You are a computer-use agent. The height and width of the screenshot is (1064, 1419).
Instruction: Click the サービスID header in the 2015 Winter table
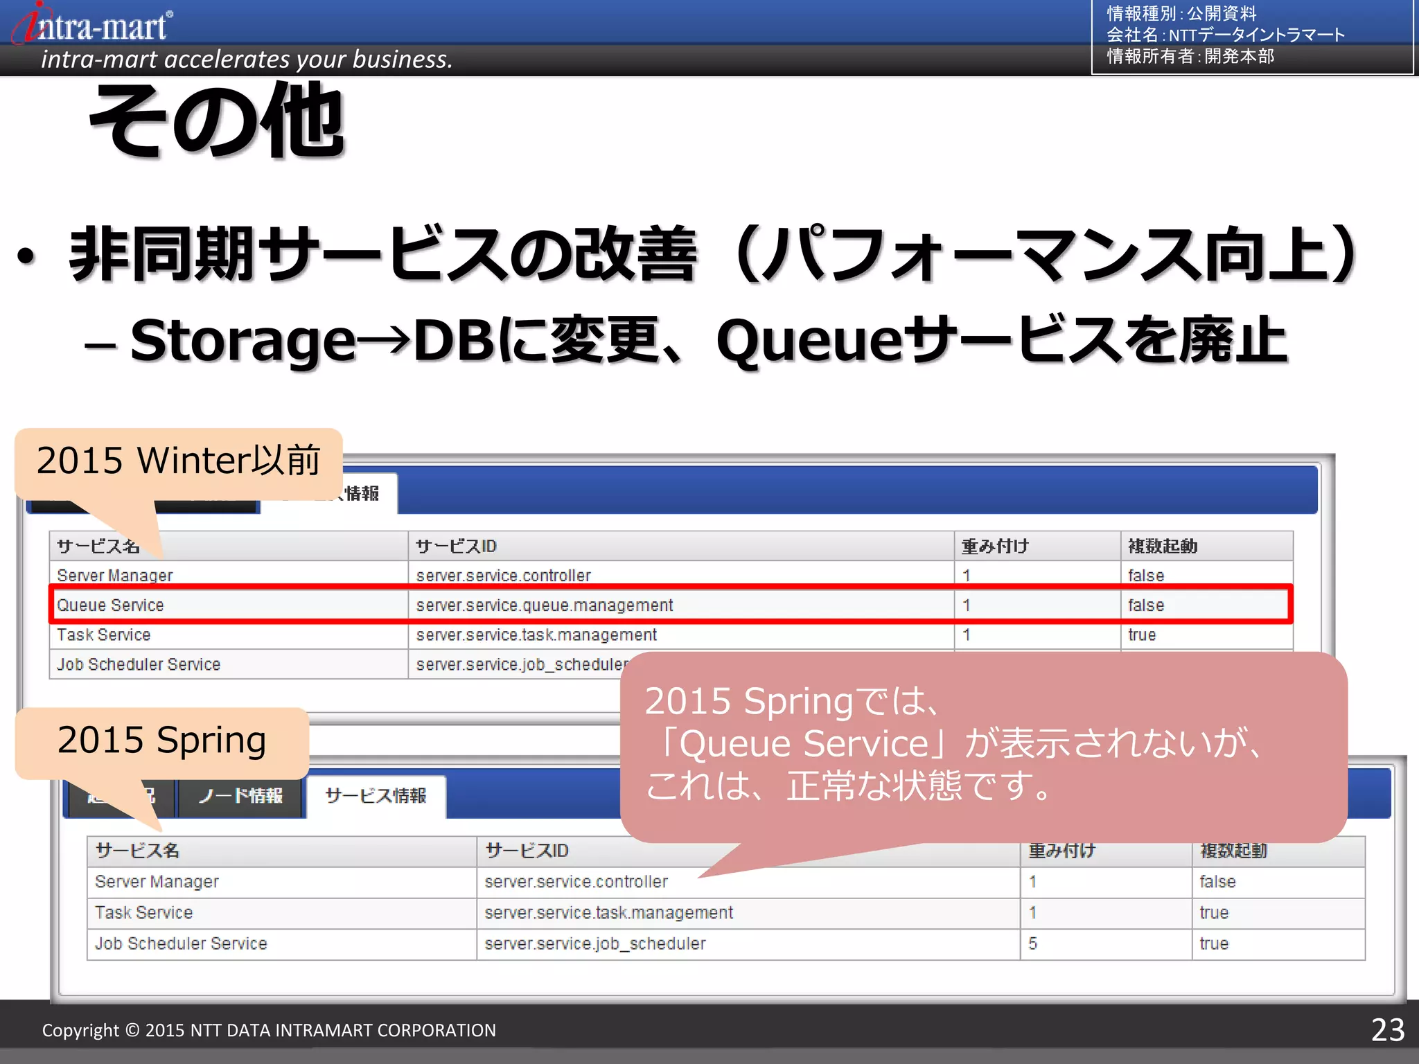point(456,547)
